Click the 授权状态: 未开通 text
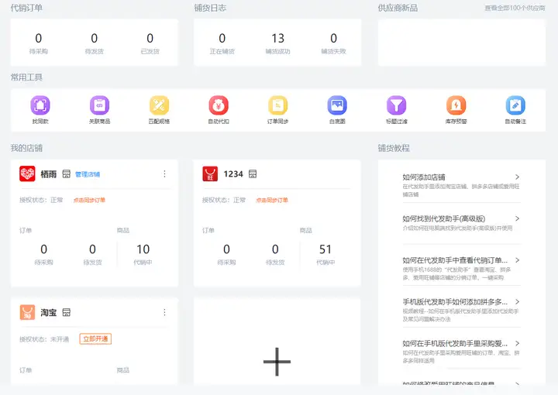 [44, 339]
